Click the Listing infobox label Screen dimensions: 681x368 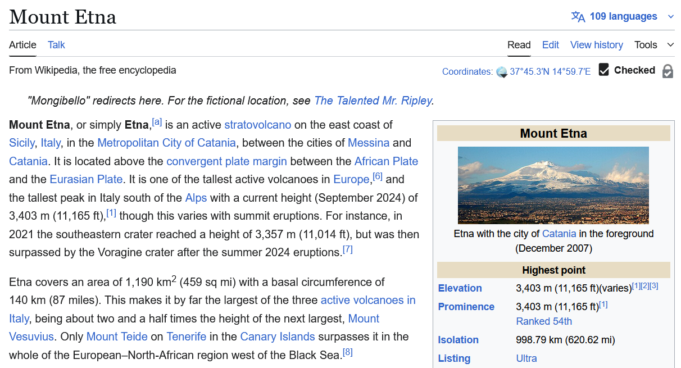click(454, 358)
